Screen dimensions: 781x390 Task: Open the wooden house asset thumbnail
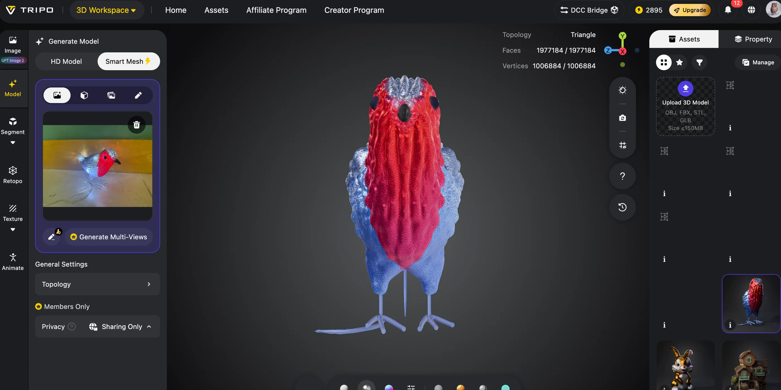tap(751, 365)
